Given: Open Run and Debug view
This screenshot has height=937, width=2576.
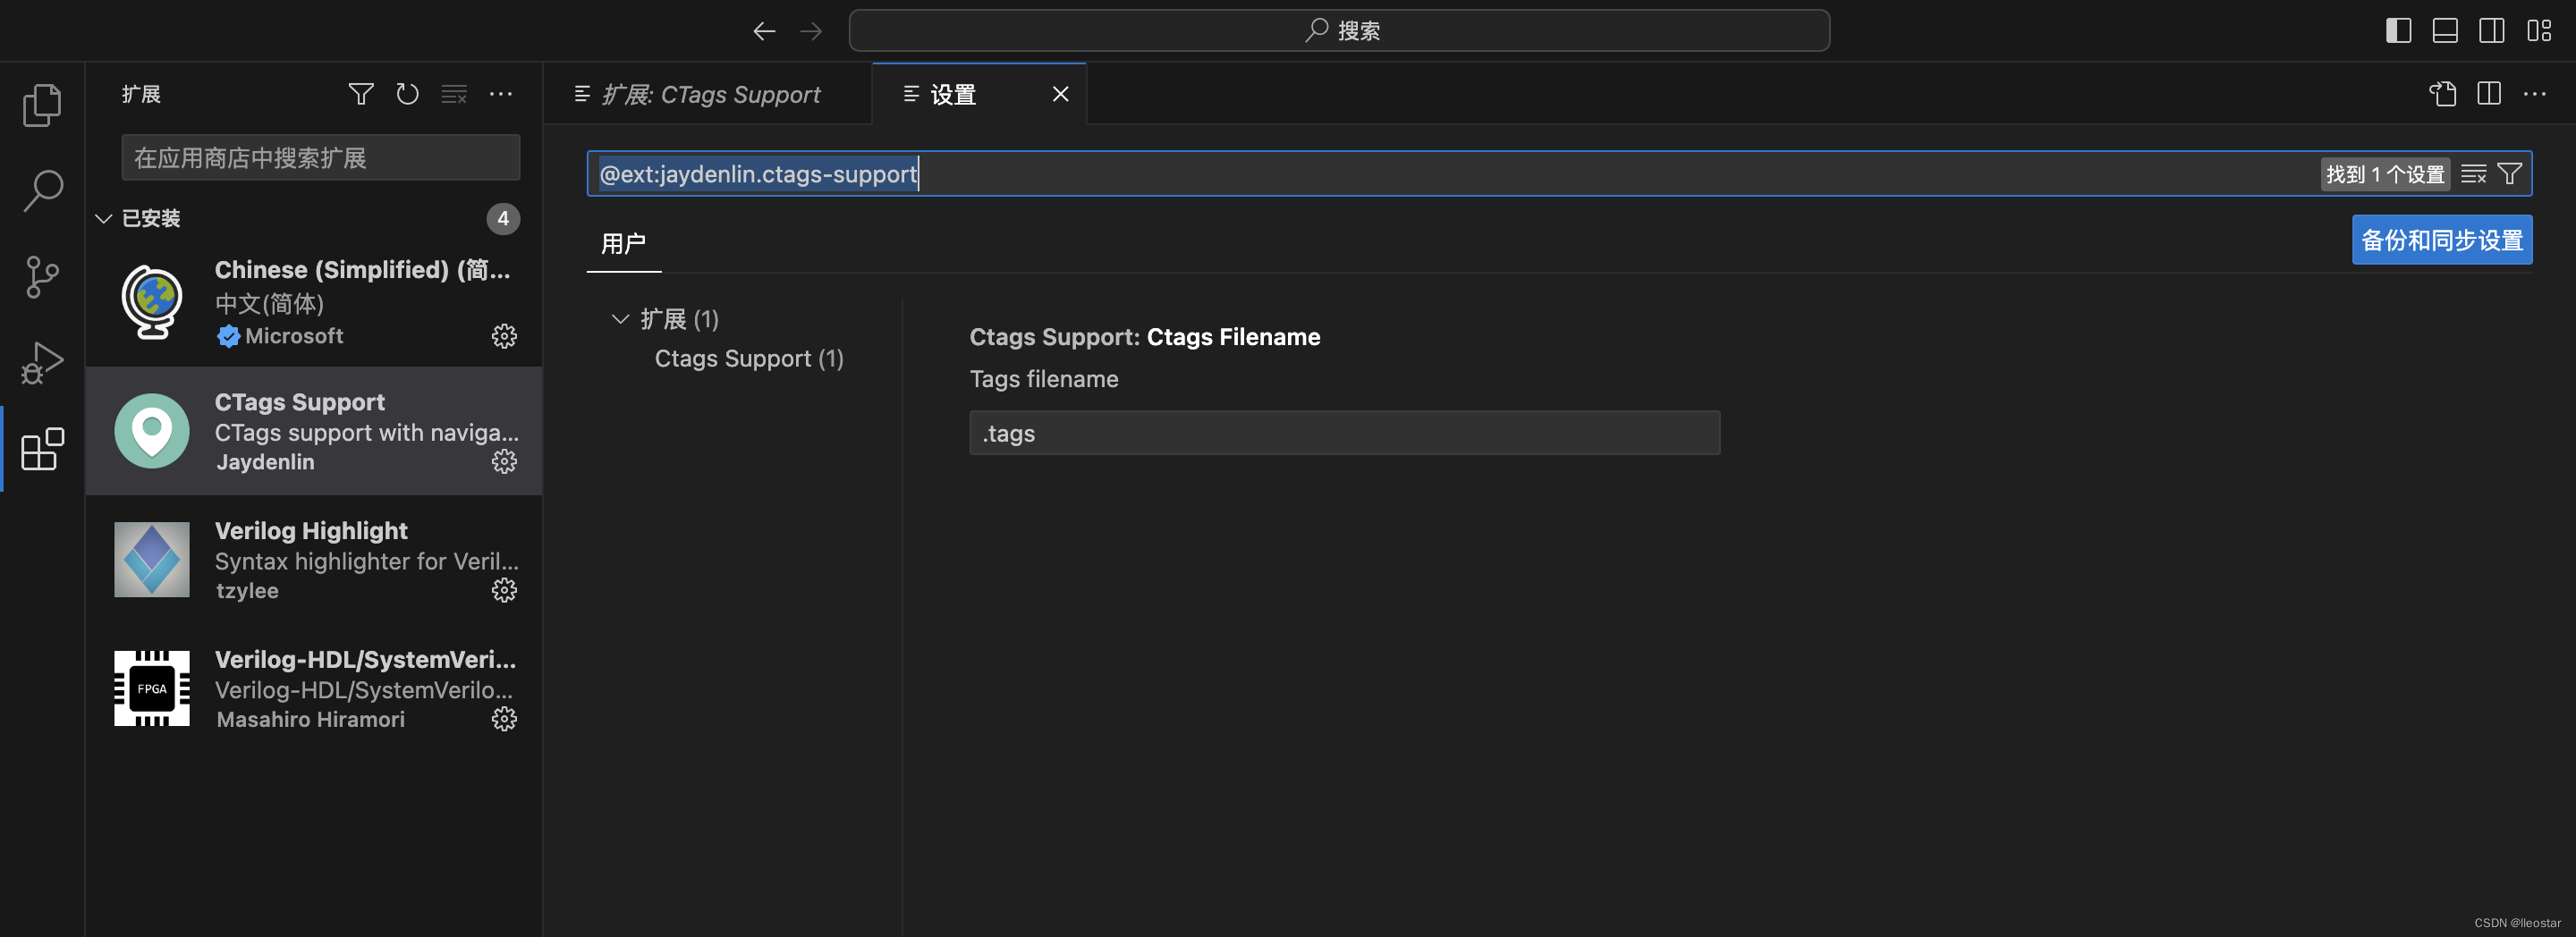Looking at the screenshot, I should click(x=42, y=363).
